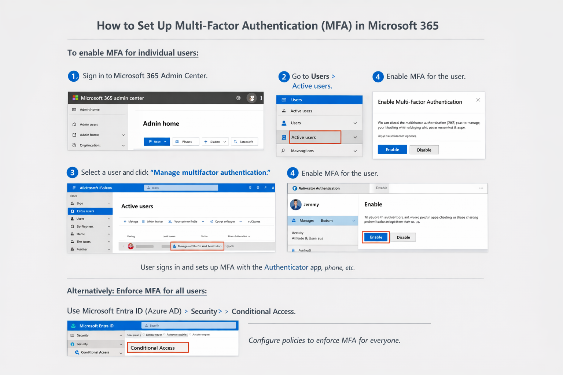Click the shield icon in the Multifactor Authentication header
The image size is (563, 375).
pyautogui.click(x=295, y=188)
